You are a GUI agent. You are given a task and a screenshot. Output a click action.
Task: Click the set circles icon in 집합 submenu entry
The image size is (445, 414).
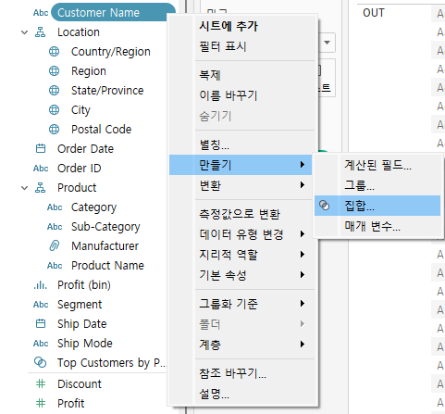pos(324,206)
